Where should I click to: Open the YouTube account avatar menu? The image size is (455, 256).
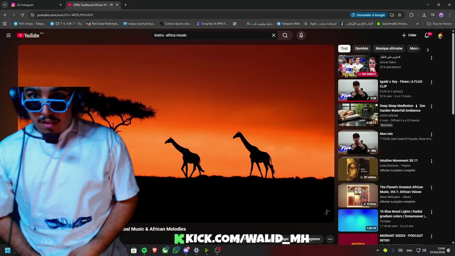tap(440, 35)
